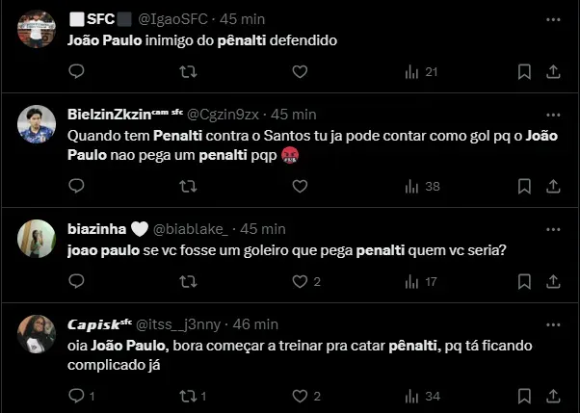
Task: Like BielzinZkzin's penalti tweet
Action: point(300,186)
